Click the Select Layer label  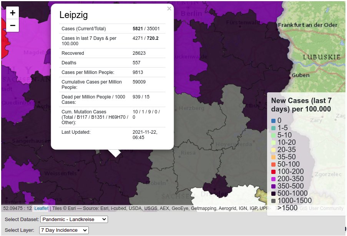pyautogui.click(x=20, y=230)
